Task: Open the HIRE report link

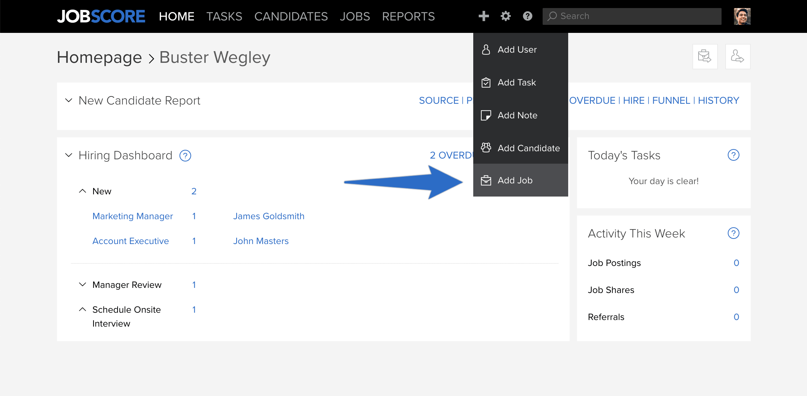Action: point(634,100)
